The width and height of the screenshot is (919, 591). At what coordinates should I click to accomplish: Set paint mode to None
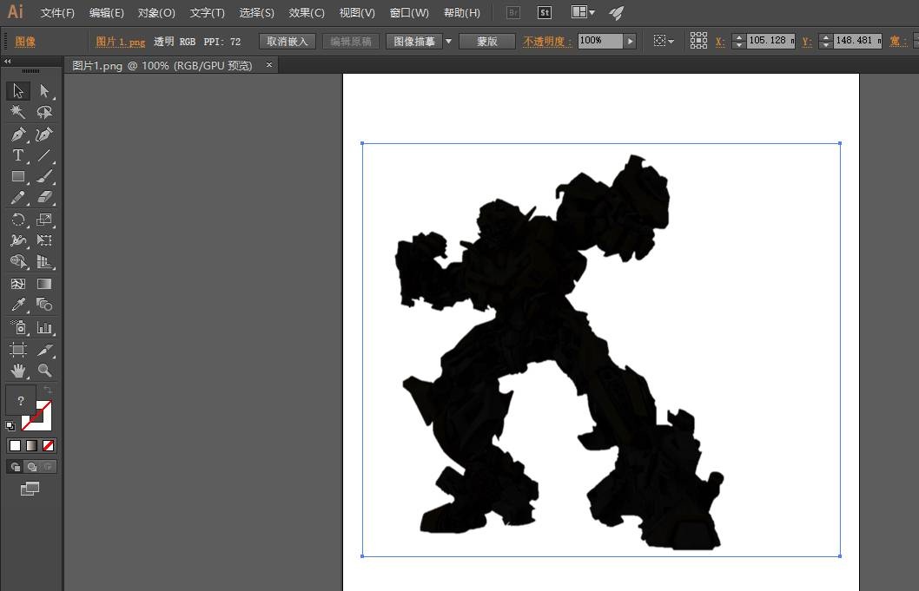(x=48, y=446)
